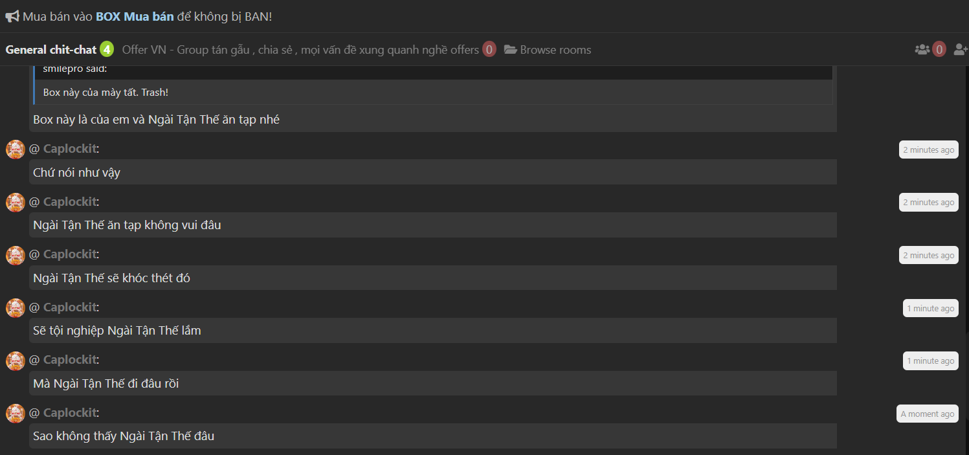Click the Browse rooms text label
The image size is (969, 455).
pos(555,50)
